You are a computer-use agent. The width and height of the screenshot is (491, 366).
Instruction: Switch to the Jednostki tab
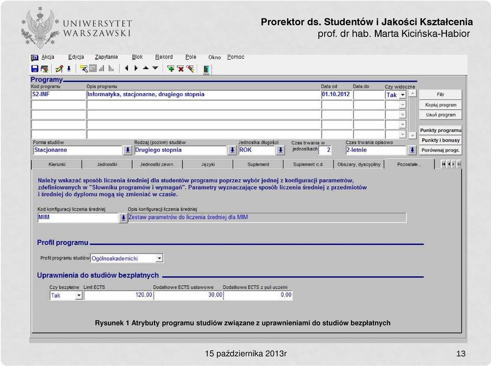pos(107,164)
